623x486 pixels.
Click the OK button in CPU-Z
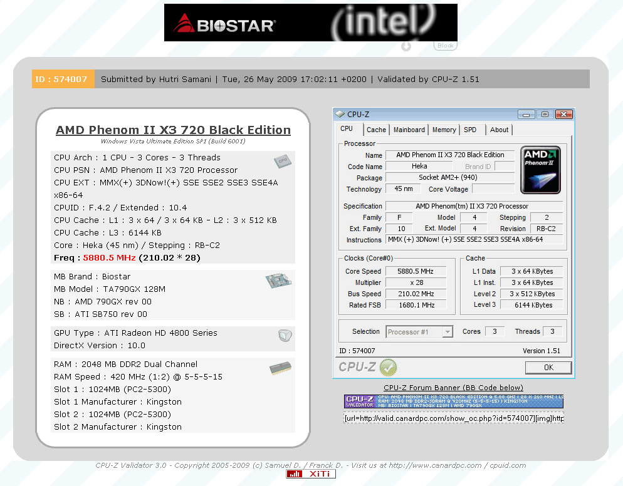click(548, 368)
